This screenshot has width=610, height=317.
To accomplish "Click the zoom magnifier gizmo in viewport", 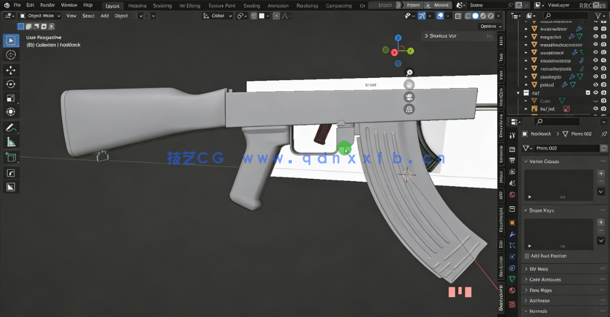I will coord(409,71).
